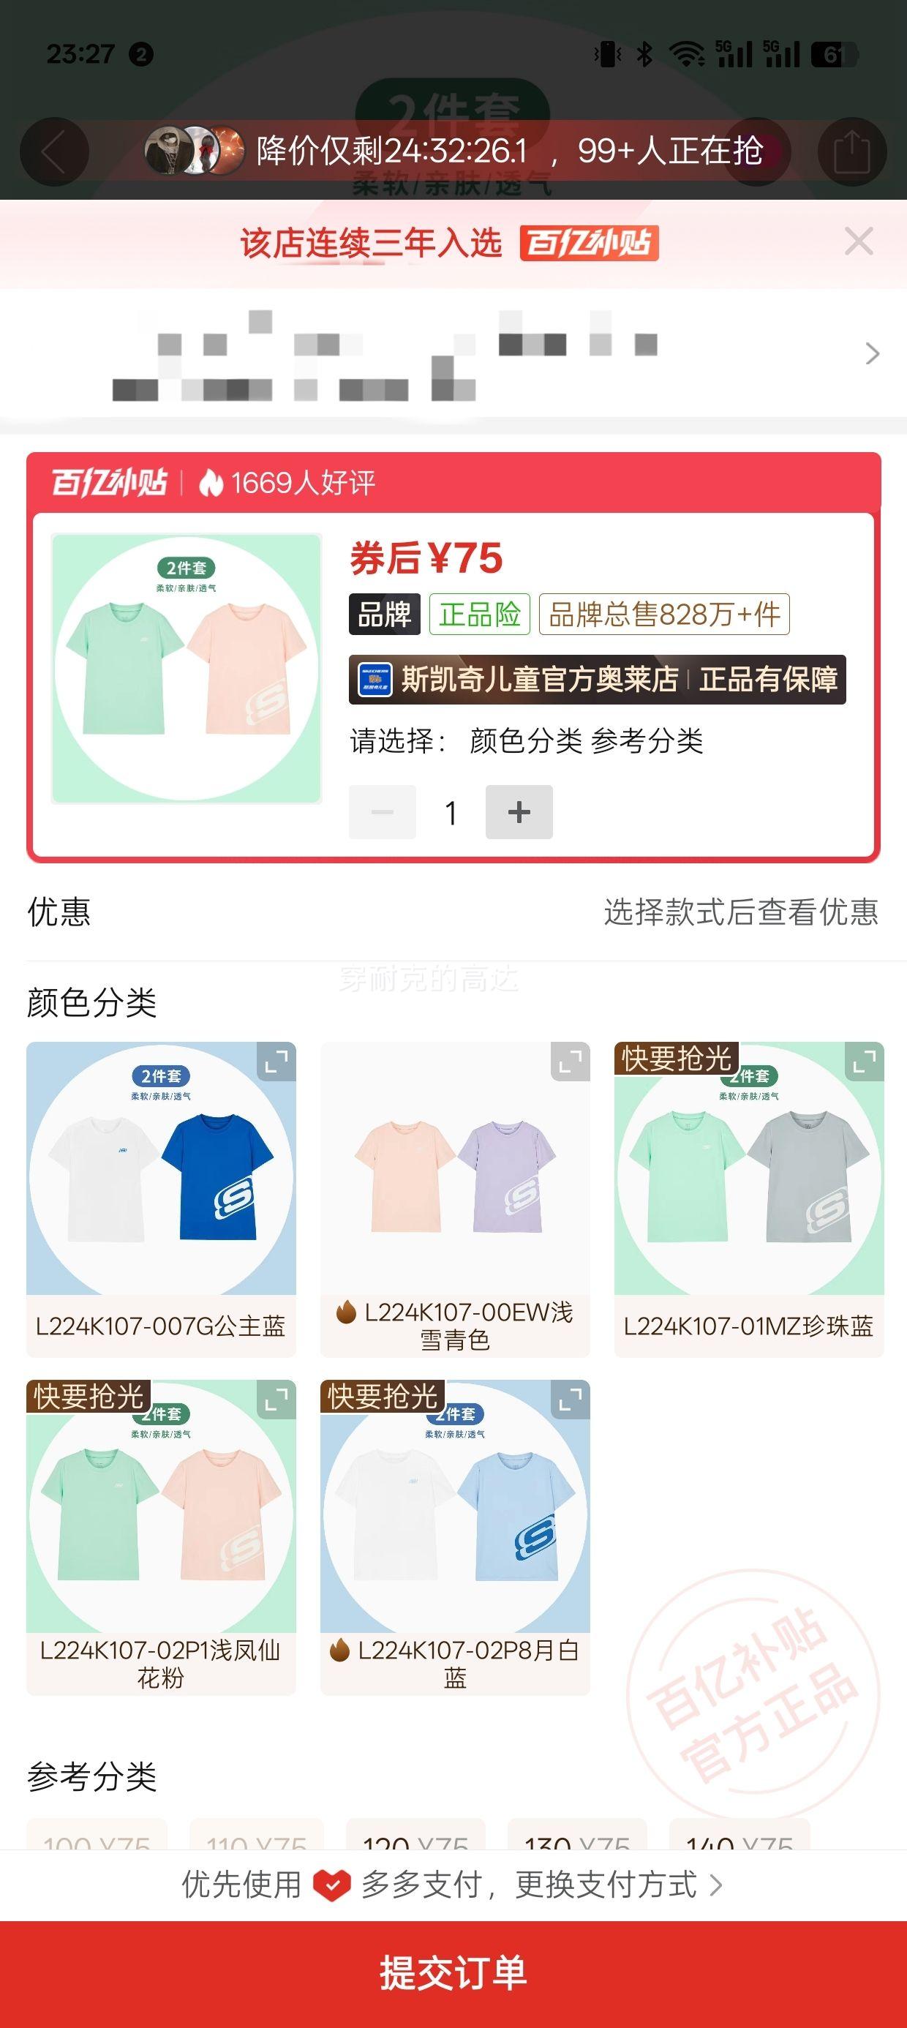Screen dimensions: 907x2028
Task: Increase quantity with plus button
Action: point(519,811)
